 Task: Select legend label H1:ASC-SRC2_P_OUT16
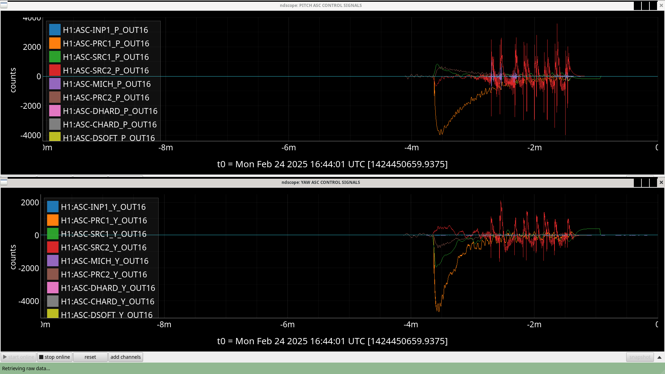[x=106, y=71]
